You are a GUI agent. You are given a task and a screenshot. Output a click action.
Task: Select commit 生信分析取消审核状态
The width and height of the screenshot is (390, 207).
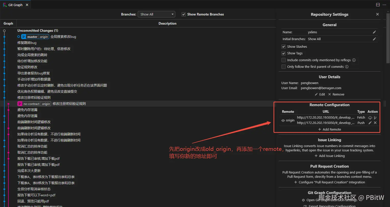[x=34, y=189]
